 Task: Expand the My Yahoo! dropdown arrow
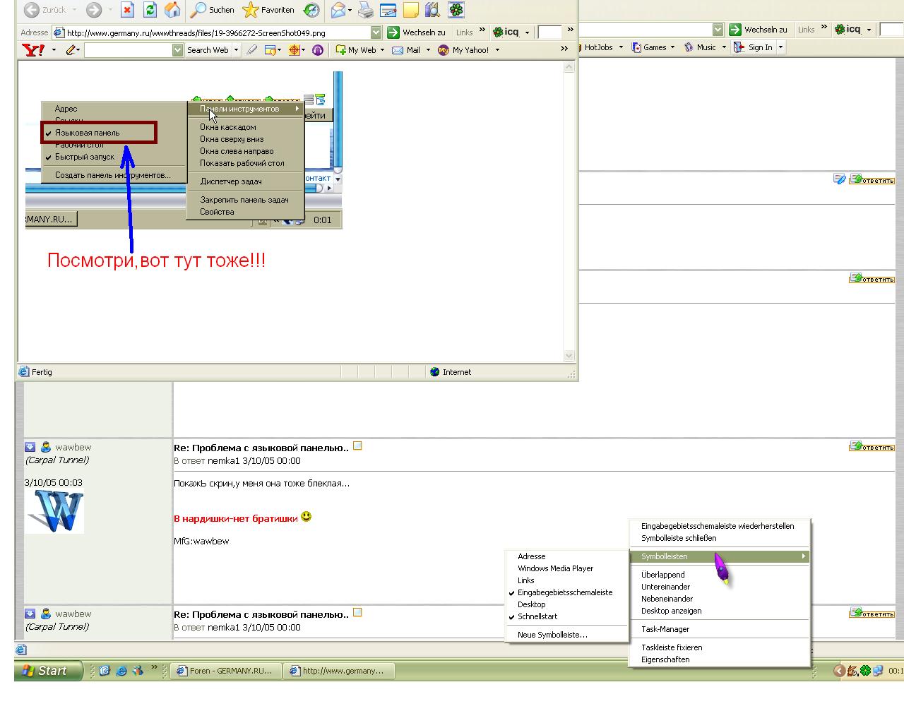pos(497,50)
